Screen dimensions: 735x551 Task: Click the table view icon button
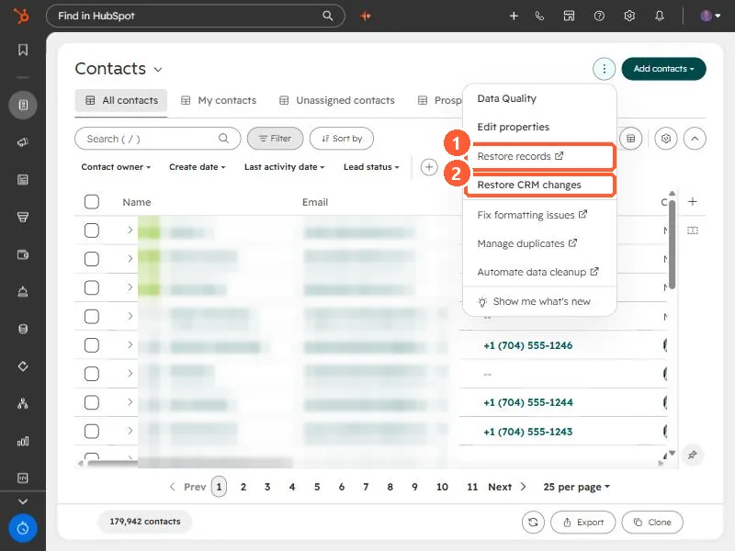point(631,139)
